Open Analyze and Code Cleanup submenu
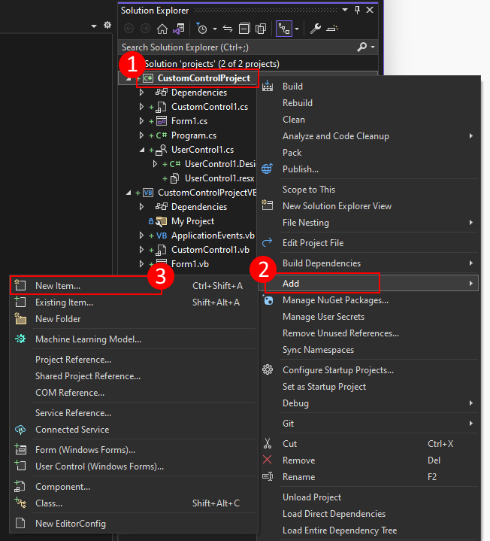490x541 pixels. 369,136
